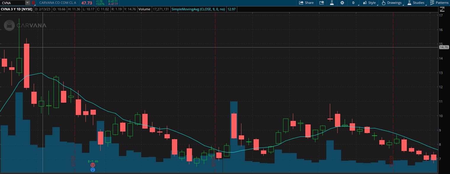Click the red icon beside symbol selector

33,3
